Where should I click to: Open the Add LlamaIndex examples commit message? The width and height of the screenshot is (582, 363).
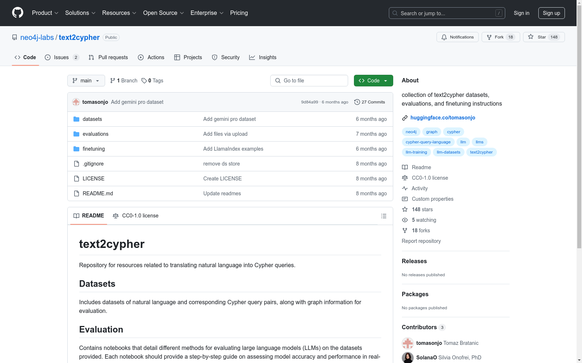click(233, 149)
